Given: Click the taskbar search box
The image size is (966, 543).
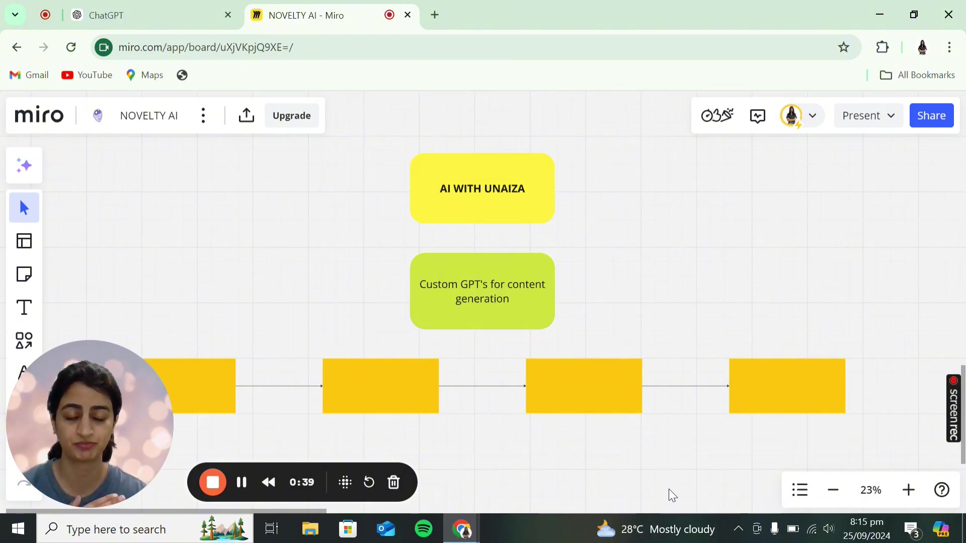Looking at the screenshot, I should (x=145, y=529).
